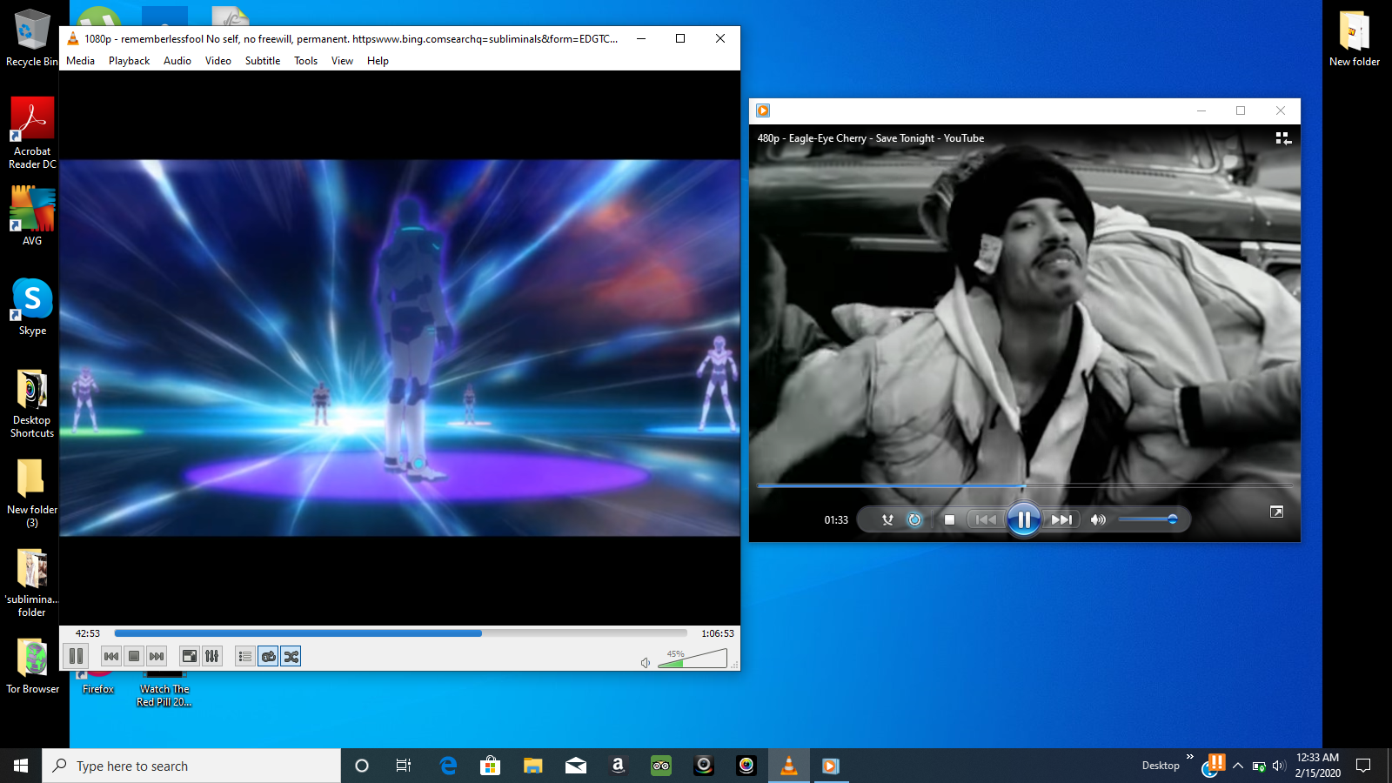1392x783 pixels.
Task: View Windows Media Player in full screen
Action: (1276, 512)
